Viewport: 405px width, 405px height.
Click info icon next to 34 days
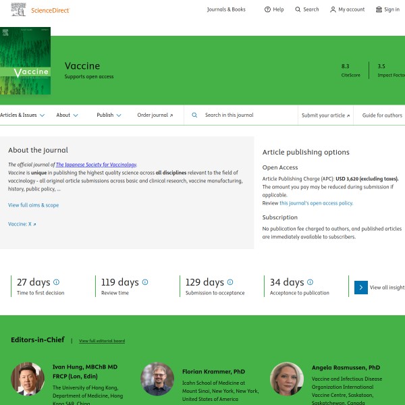click(x=310, y=282)
